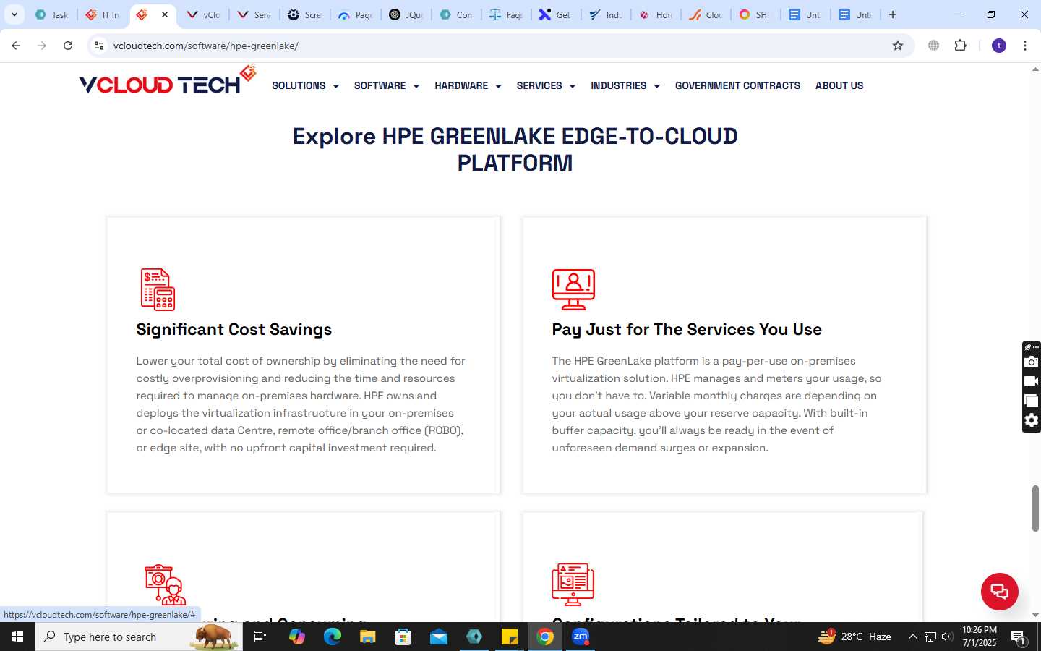Open the INDUSTRIES dropdown
The width and height of the screenshot is (1041, 651).
point(625,85)
